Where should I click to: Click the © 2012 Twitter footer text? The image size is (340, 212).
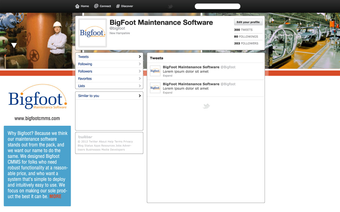(x=88, y=142)
